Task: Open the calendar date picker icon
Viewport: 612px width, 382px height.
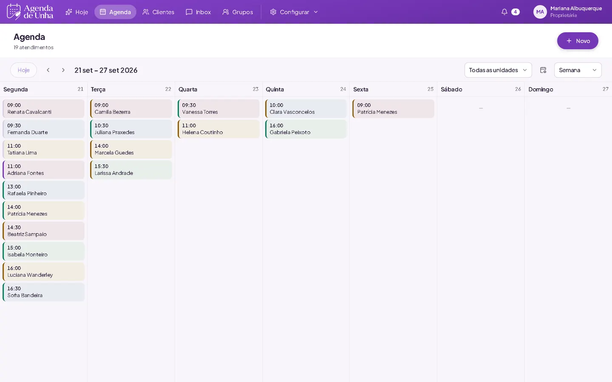Action: pyautogui.click(x=543, y=70)
